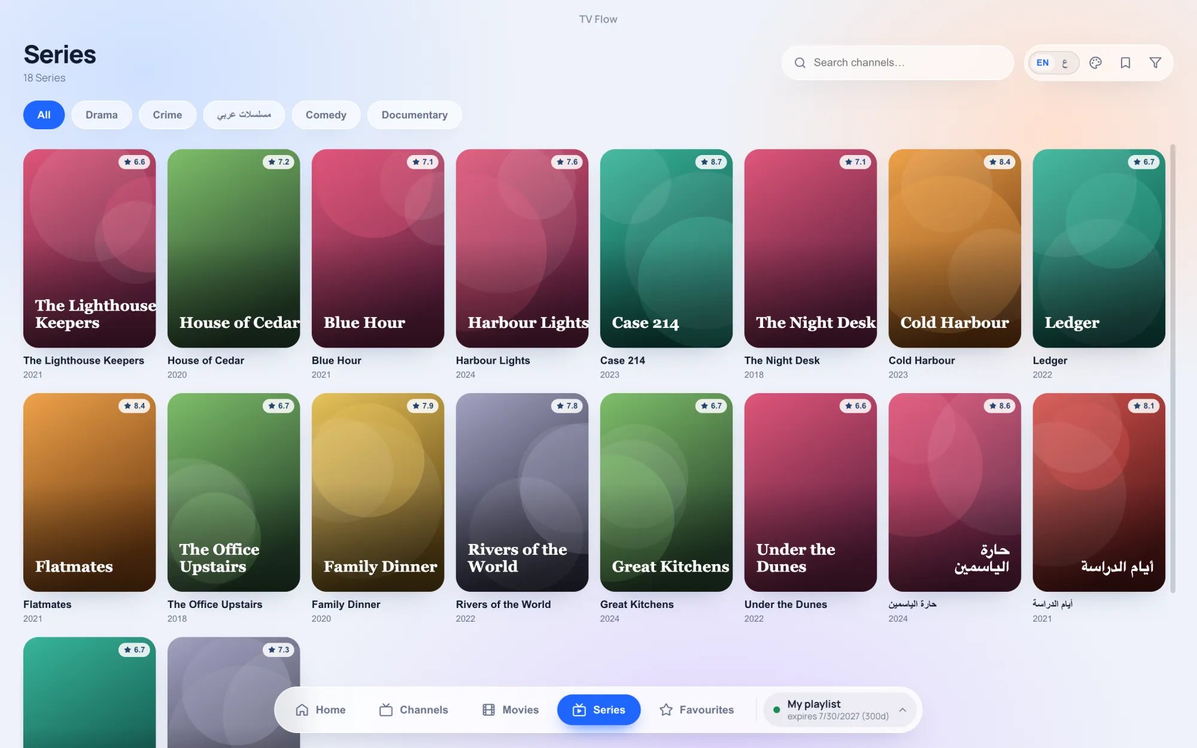Click the vertical scrollbar on the right
The width and height of the screenshot is (1197, 748).
point(1172,368)
